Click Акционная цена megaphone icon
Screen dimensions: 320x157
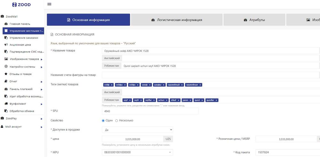tap(6, 45)
